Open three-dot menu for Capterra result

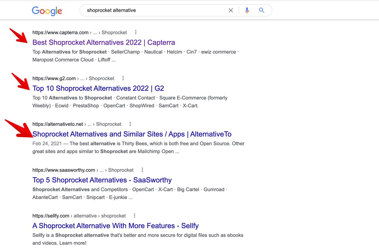(136, 32)
